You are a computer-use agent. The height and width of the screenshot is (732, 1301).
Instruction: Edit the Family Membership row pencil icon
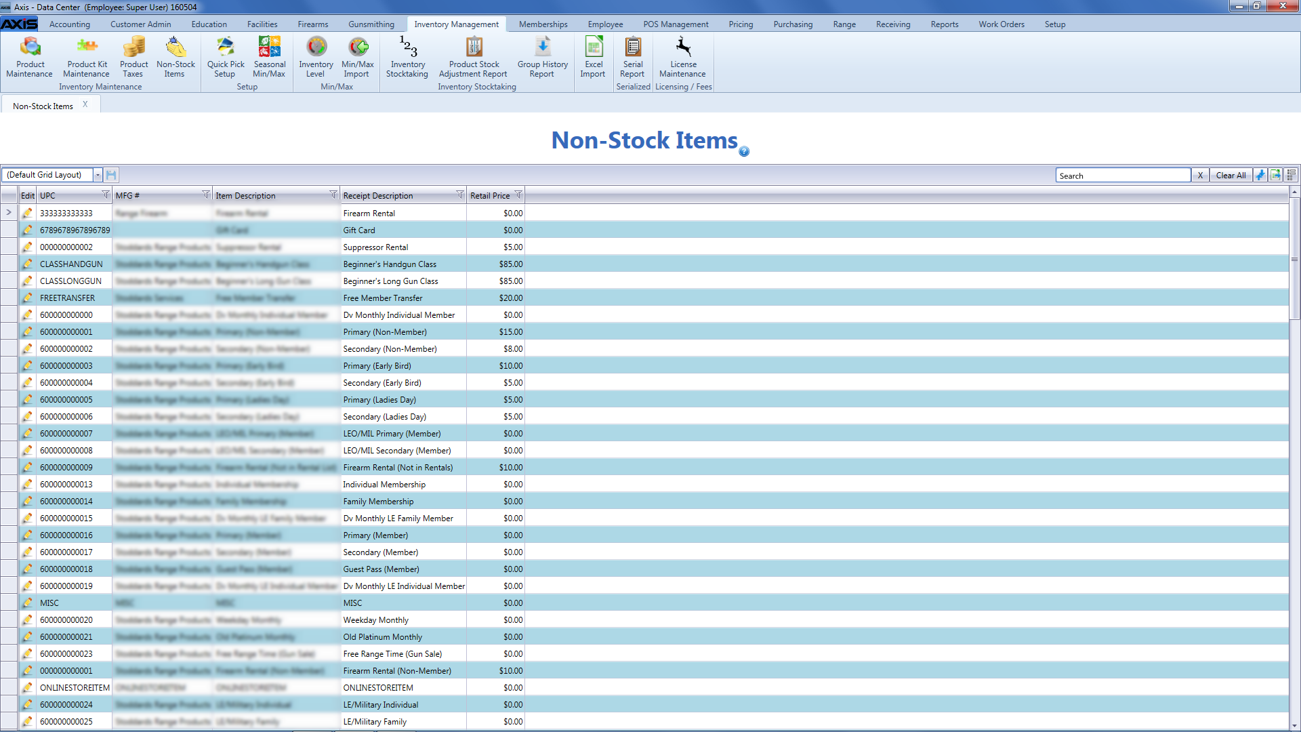(27, 501)
